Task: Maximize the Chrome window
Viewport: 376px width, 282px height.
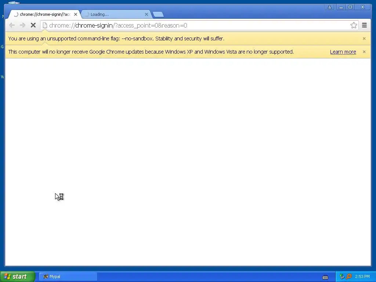Action: click(x=350, y=7)
